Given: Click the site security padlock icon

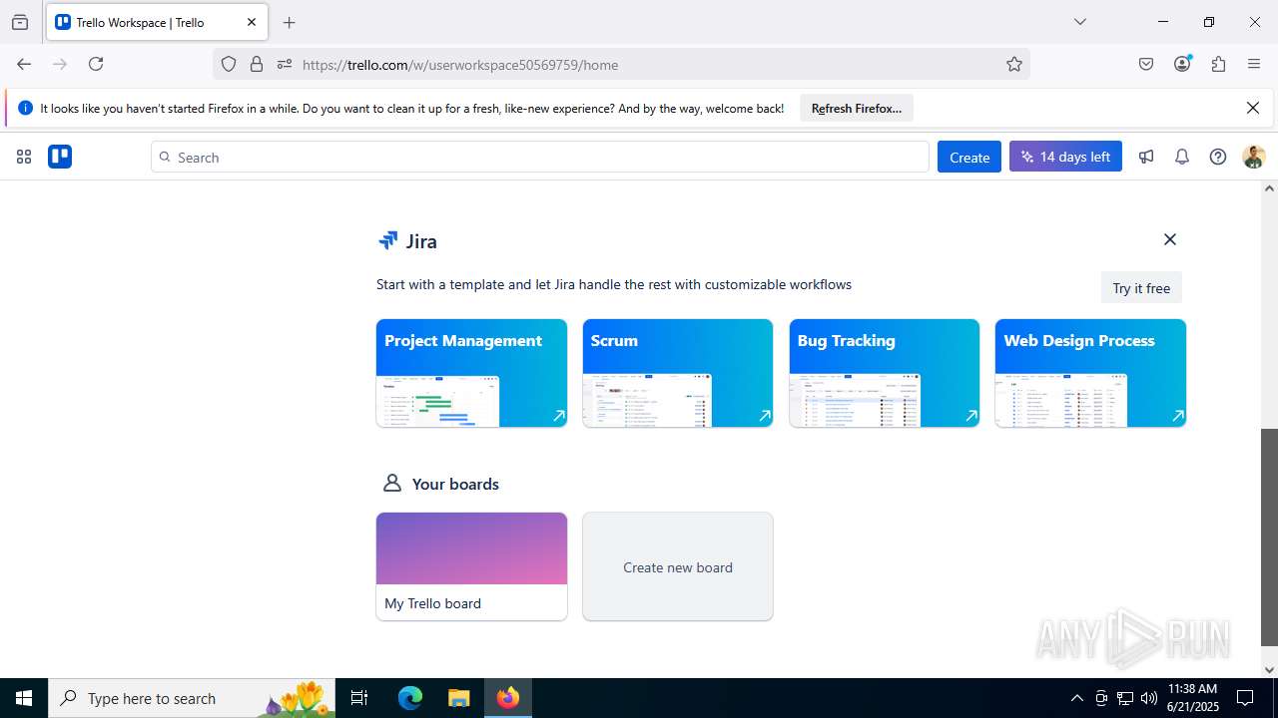Looking at the screenshot, I should (x=257, y=65).
